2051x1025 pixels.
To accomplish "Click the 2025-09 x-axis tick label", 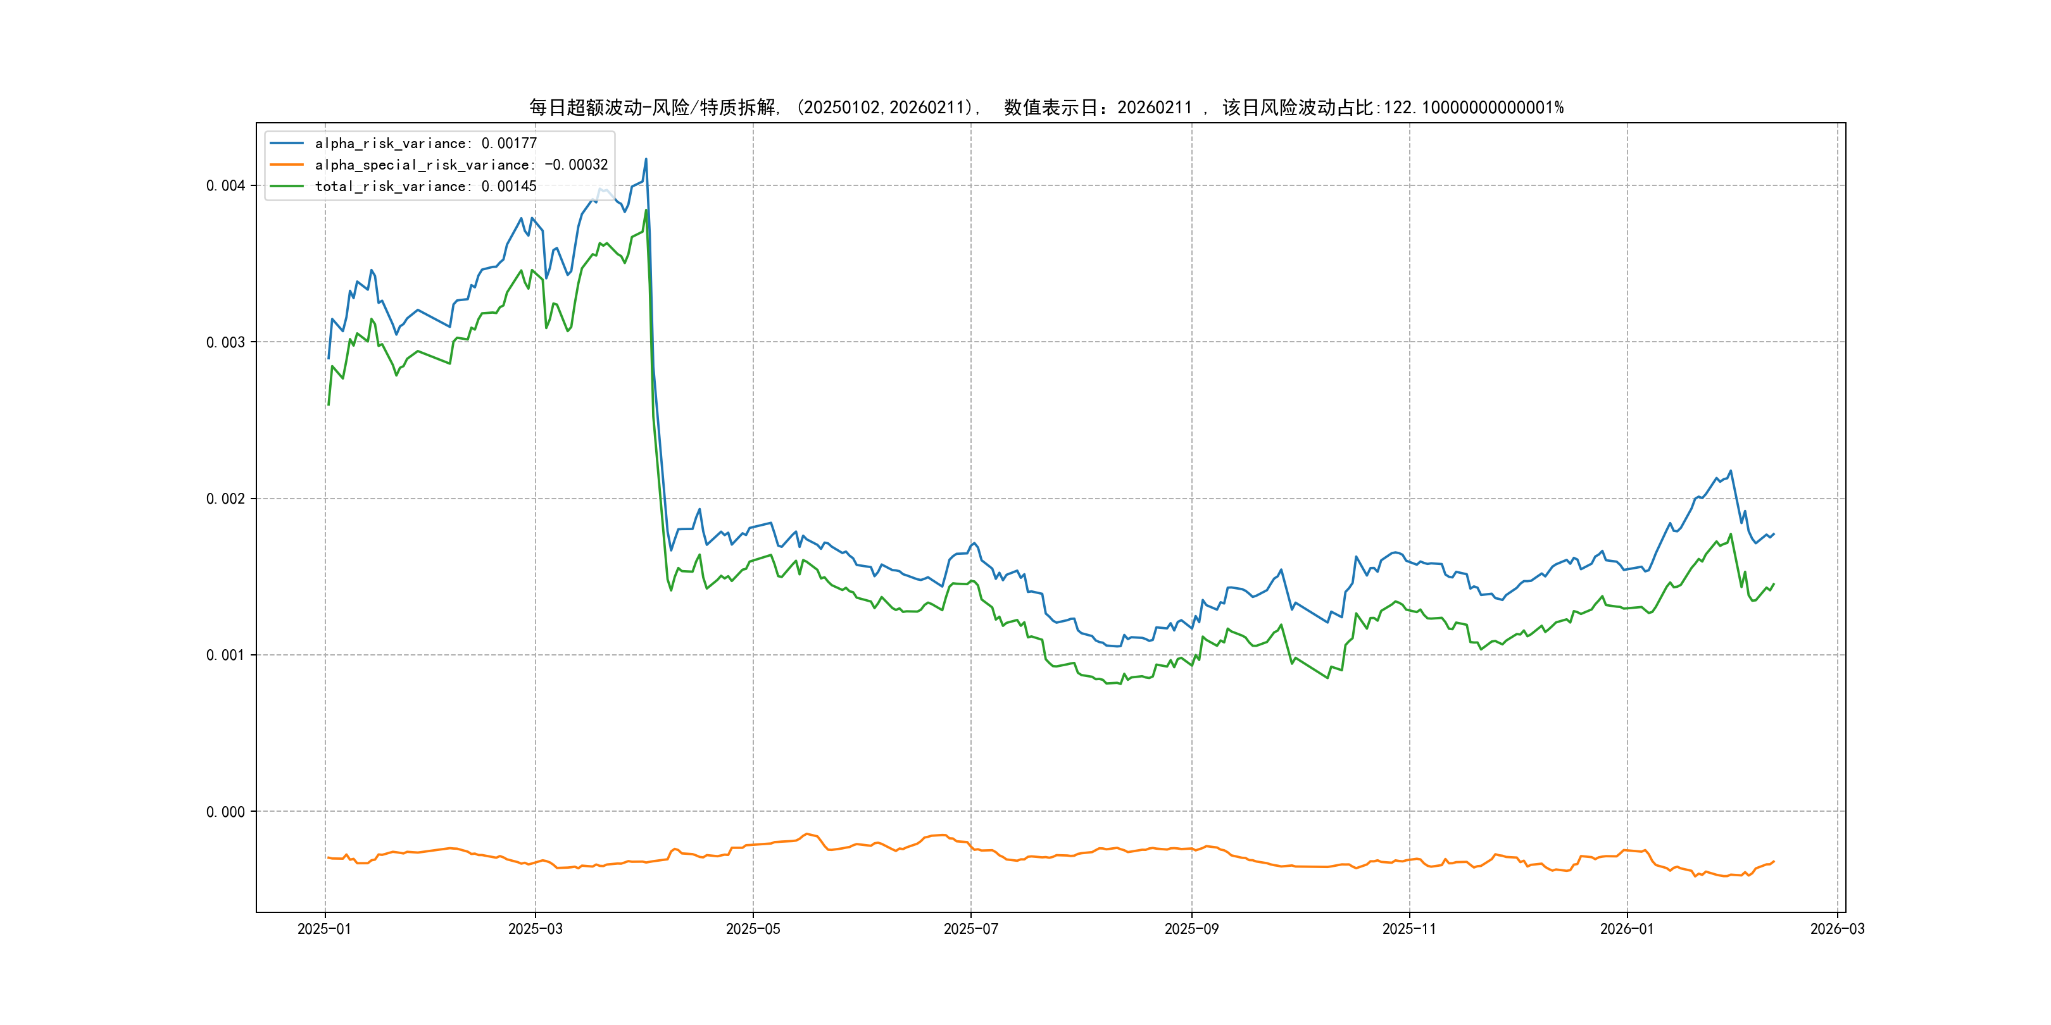I will pyautogui.click(x=1191, y=929).
